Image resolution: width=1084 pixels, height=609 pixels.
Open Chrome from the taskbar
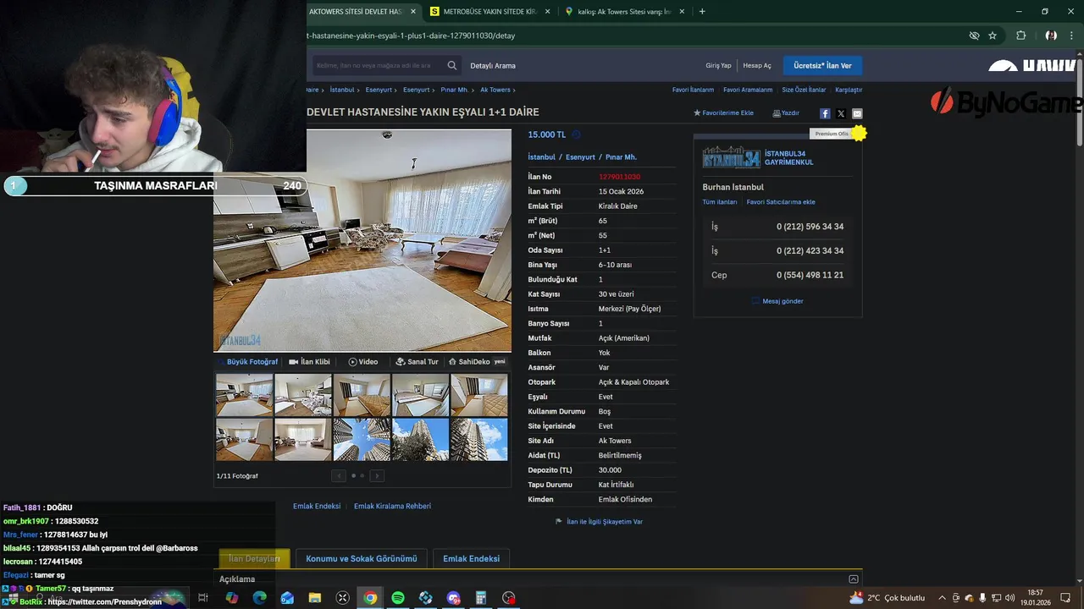(x=370, y=598)
